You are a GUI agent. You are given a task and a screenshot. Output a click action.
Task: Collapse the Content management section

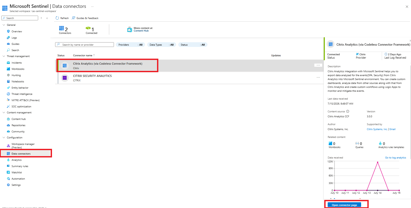(4, 113)
